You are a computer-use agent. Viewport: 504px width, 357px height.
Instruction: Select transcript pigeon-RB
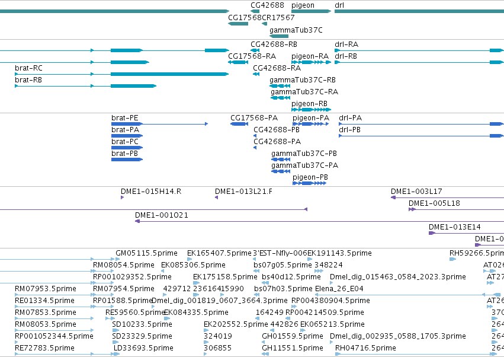[309, 104]
